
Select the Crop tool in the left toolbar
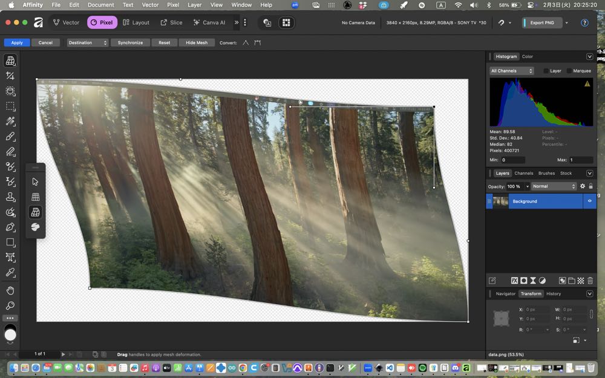(10, 76)
